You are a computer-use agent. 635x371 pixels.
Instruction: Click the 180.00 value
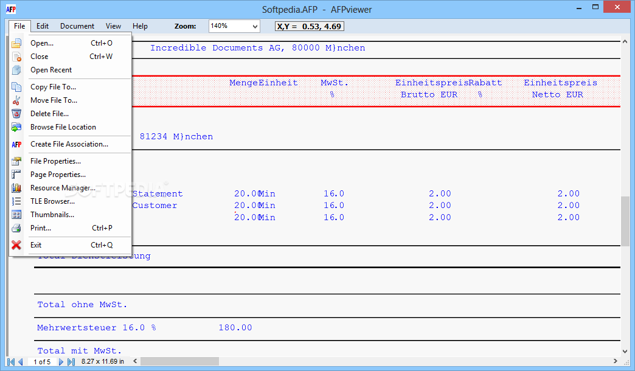pos(235,328)
